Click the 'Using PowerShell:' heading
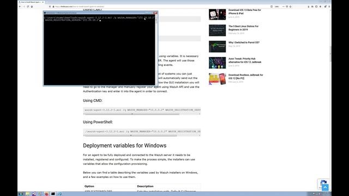 98,122
